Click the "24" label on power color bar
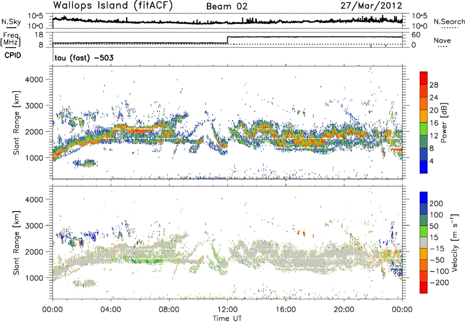The width and height of the screenshot is (465, 322). [434, 98]
